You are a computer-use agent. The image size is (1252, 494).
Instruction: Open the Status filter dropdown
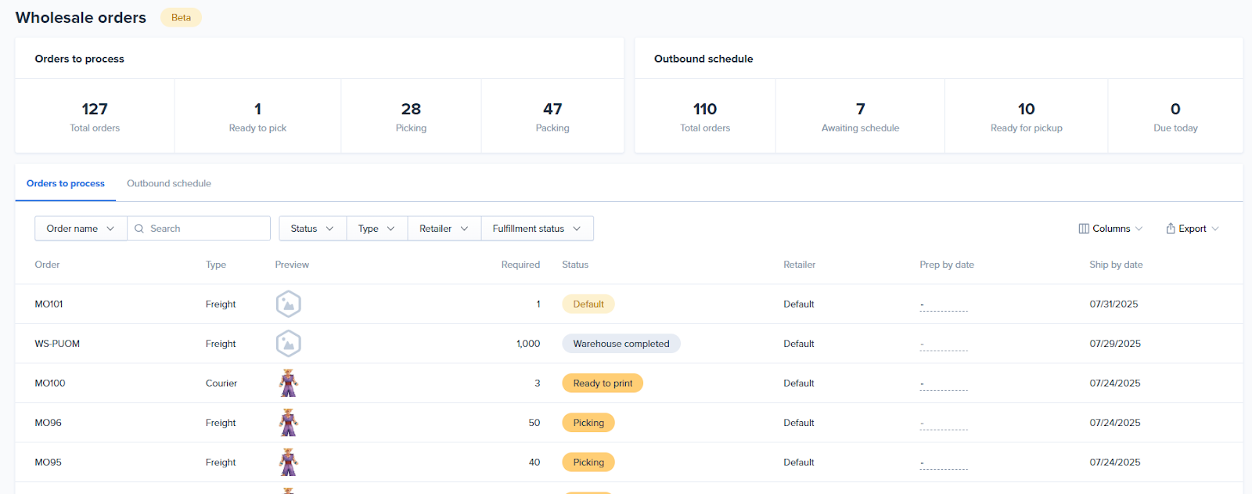point(312,229)
